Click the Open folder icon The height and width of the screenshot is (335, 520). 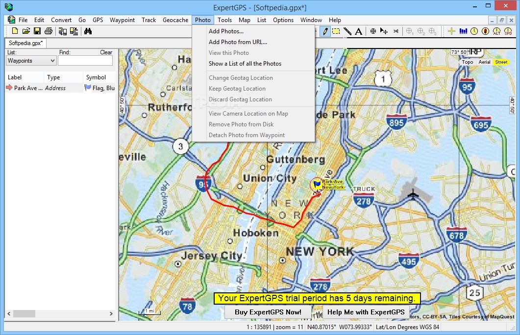click(x=26, y=31)
